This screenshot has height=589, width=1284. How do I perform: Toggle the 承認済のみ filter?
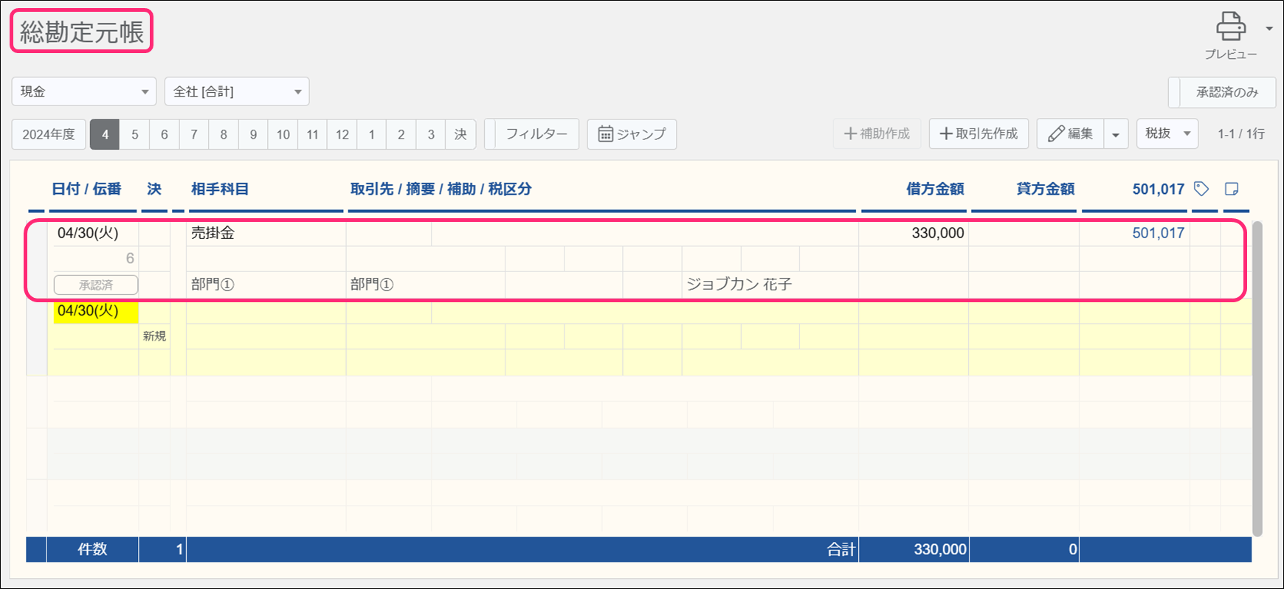coord(1226,92)
